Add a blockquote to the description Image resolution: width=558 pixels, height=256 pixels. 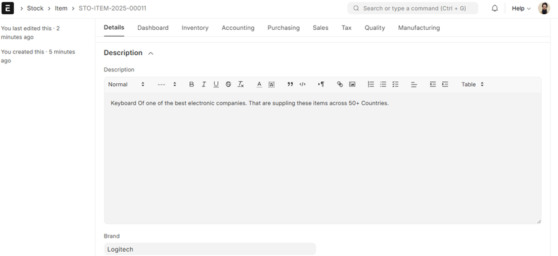[290, 85]
